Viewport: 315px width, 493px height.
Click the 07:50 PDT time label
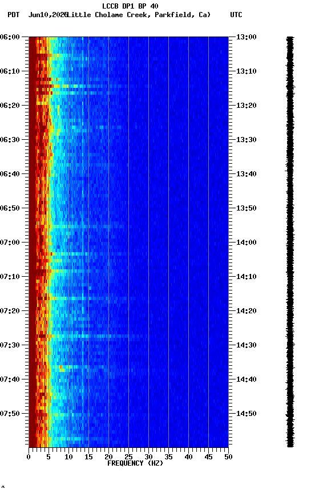click(x=10, y=414)
